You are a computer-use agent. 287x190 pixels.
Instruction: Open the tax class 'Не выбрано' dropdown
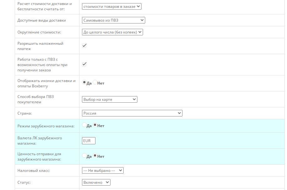[103, 171]
